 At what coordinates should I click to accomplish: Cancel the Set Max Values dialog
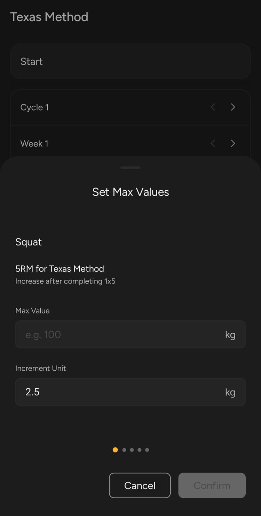[140, 485]
